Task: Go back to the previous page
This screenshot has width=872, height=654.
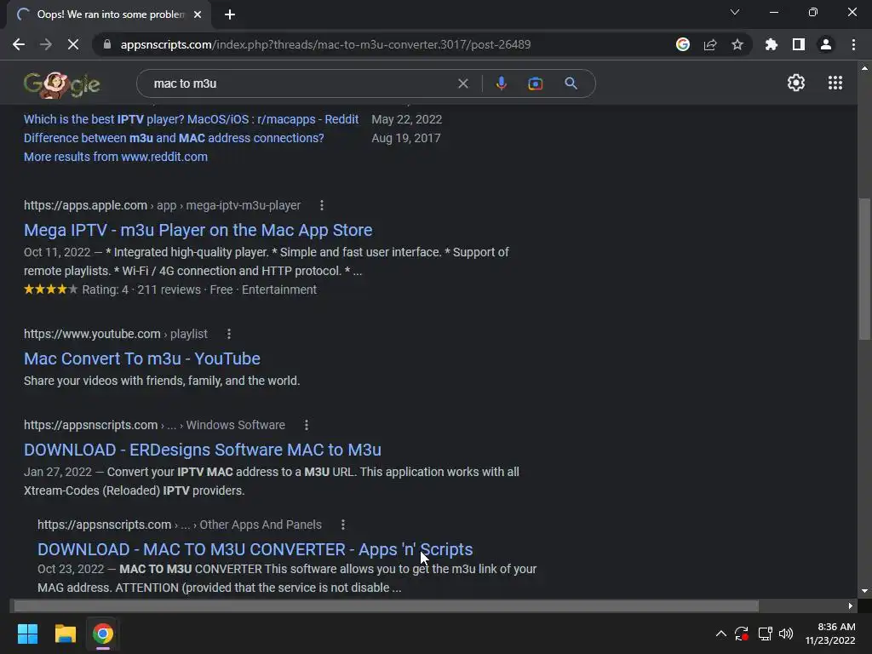Action: [19, 44]
